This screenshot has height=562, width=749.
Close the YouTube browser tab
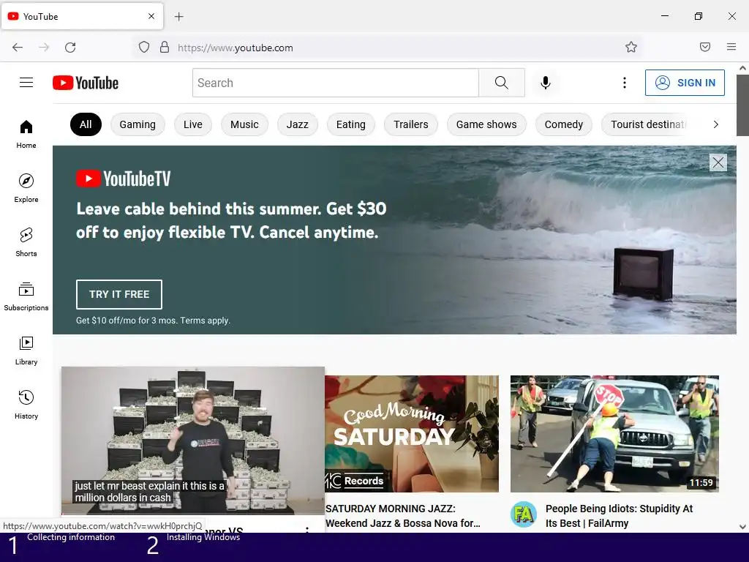[151, 16]
